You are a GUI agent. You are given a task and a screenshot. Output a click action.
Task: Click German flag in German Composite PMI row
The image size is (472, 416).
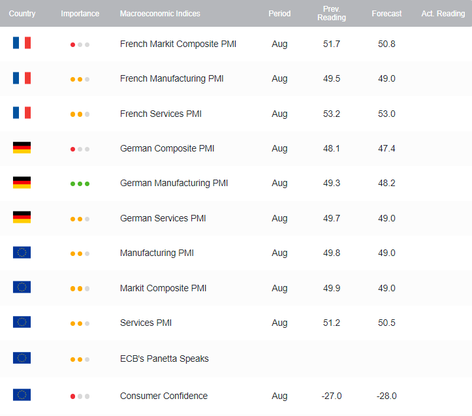(x=22, y=148)
